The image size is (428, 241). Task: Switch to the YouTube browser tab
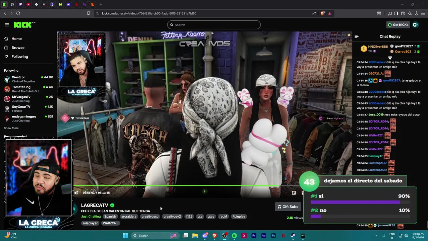click(28, 4)
